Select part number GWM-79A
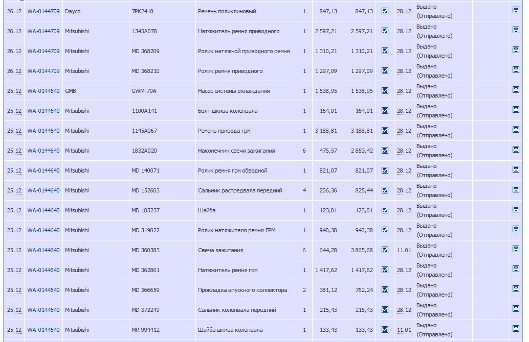Image resolution: width=529 pixels, height=342 pixels. pos(144,91)
